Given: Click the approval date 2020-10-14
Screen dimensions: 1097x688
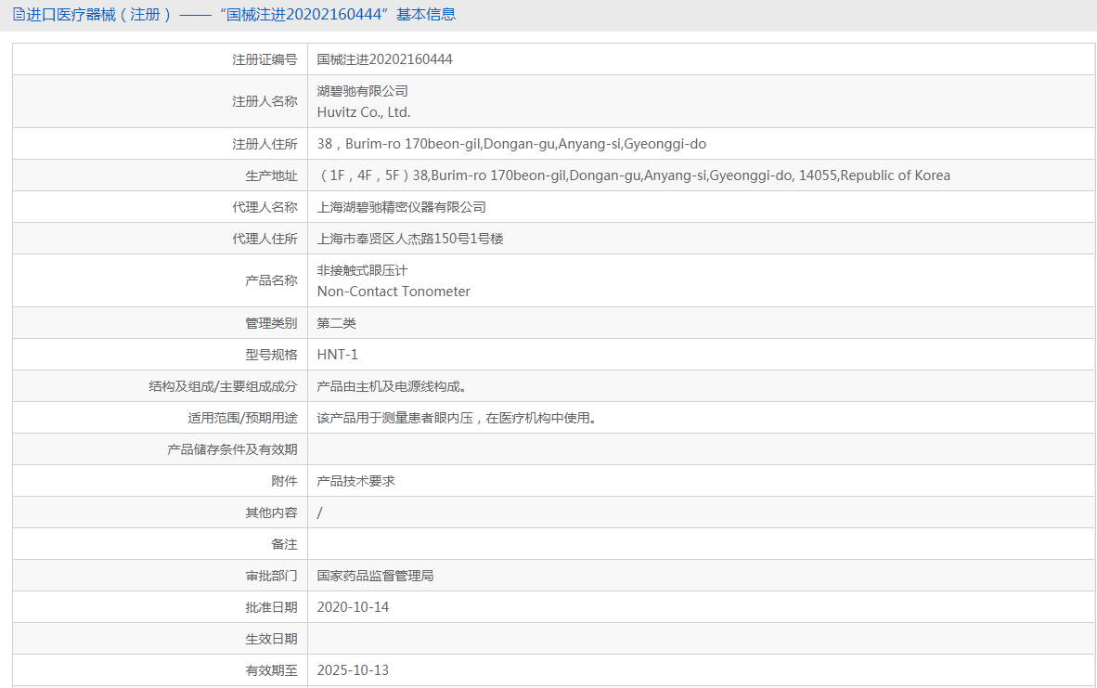Looking at the screenshot, I should (x=354, y=607).
